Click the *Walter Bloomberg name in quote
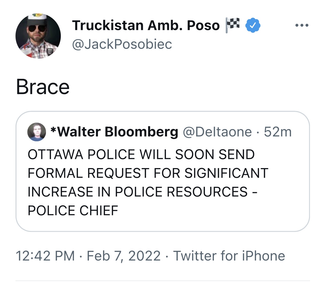 114,132
